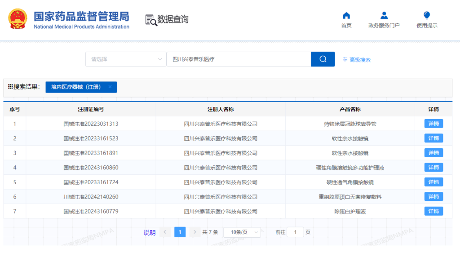Click the 共 7 条 total count text
The width and height of the screenshot is (460, 253).
210,232
